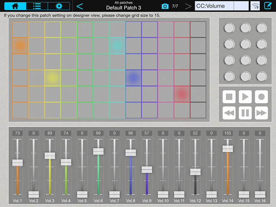Click the Vol.7 fader handle

pyautogui.click(x=115, y=194)
